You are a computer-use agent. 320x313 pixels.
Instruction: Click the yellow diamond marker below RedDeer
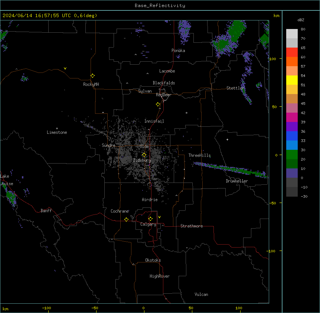pyautogui.click(x=158, y=104)
